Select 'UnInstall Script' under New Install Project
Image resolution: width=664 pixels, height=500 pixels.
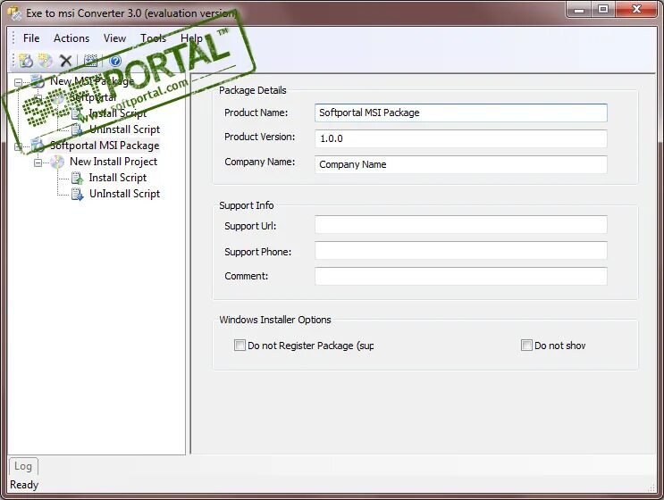tap(124, 194)
